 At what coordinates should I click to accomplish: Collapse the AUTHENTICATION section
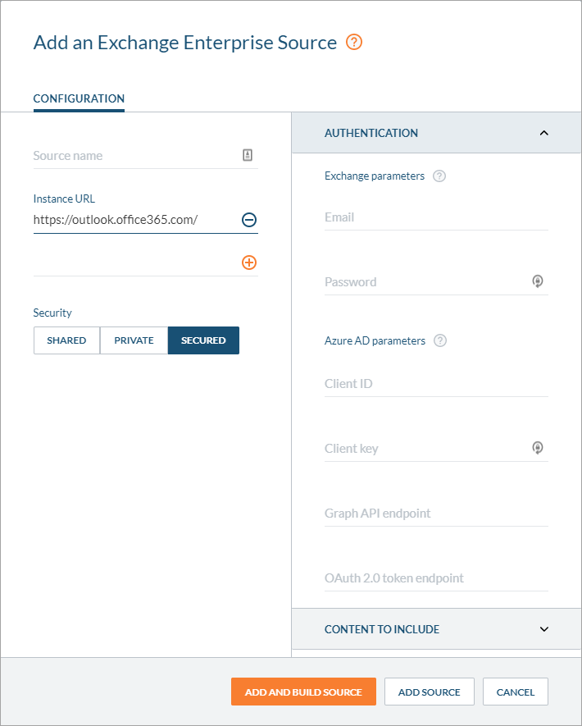[544, 133]
